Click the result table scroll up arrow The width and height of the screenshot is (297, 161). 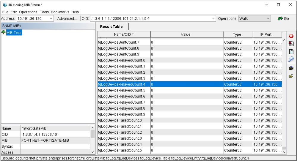tap(284, 40)
